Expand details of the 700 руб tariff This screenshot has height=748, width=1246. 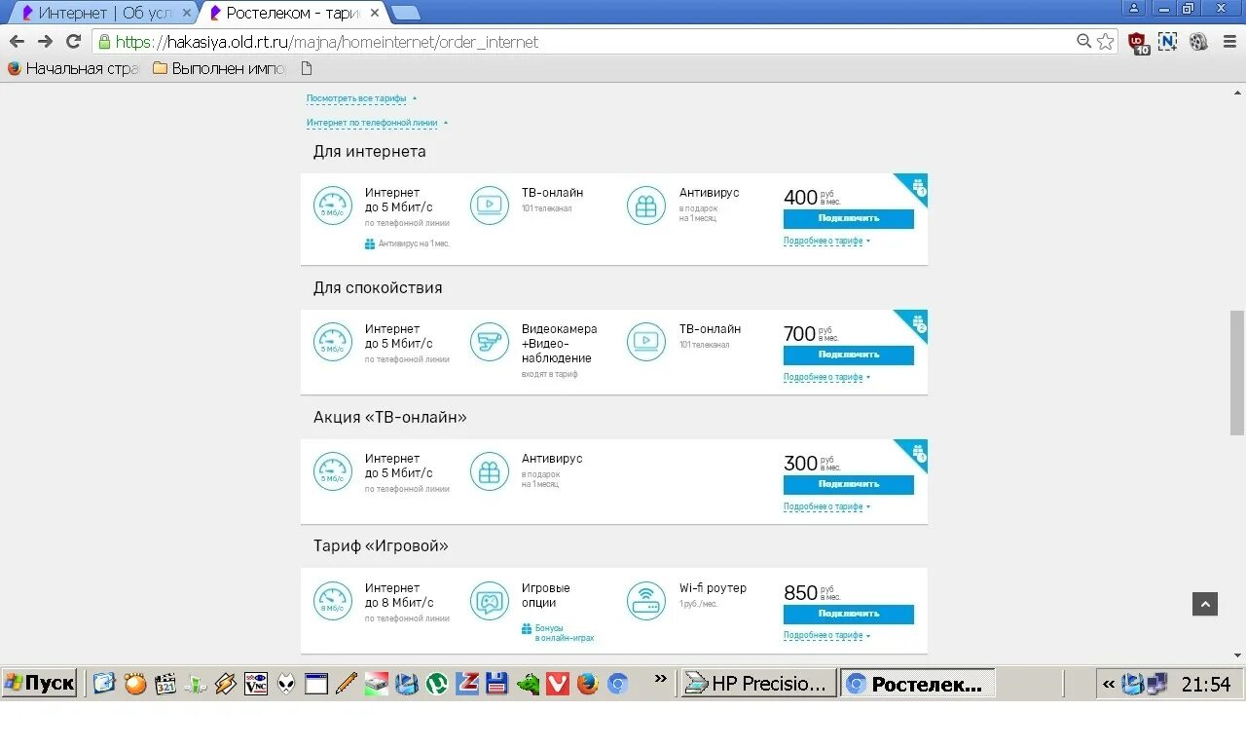tap(826, 377)
